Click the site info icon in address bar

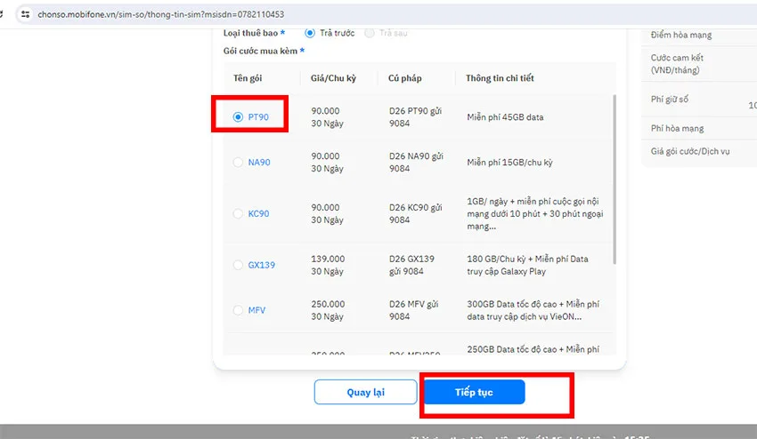click(26, 14)
